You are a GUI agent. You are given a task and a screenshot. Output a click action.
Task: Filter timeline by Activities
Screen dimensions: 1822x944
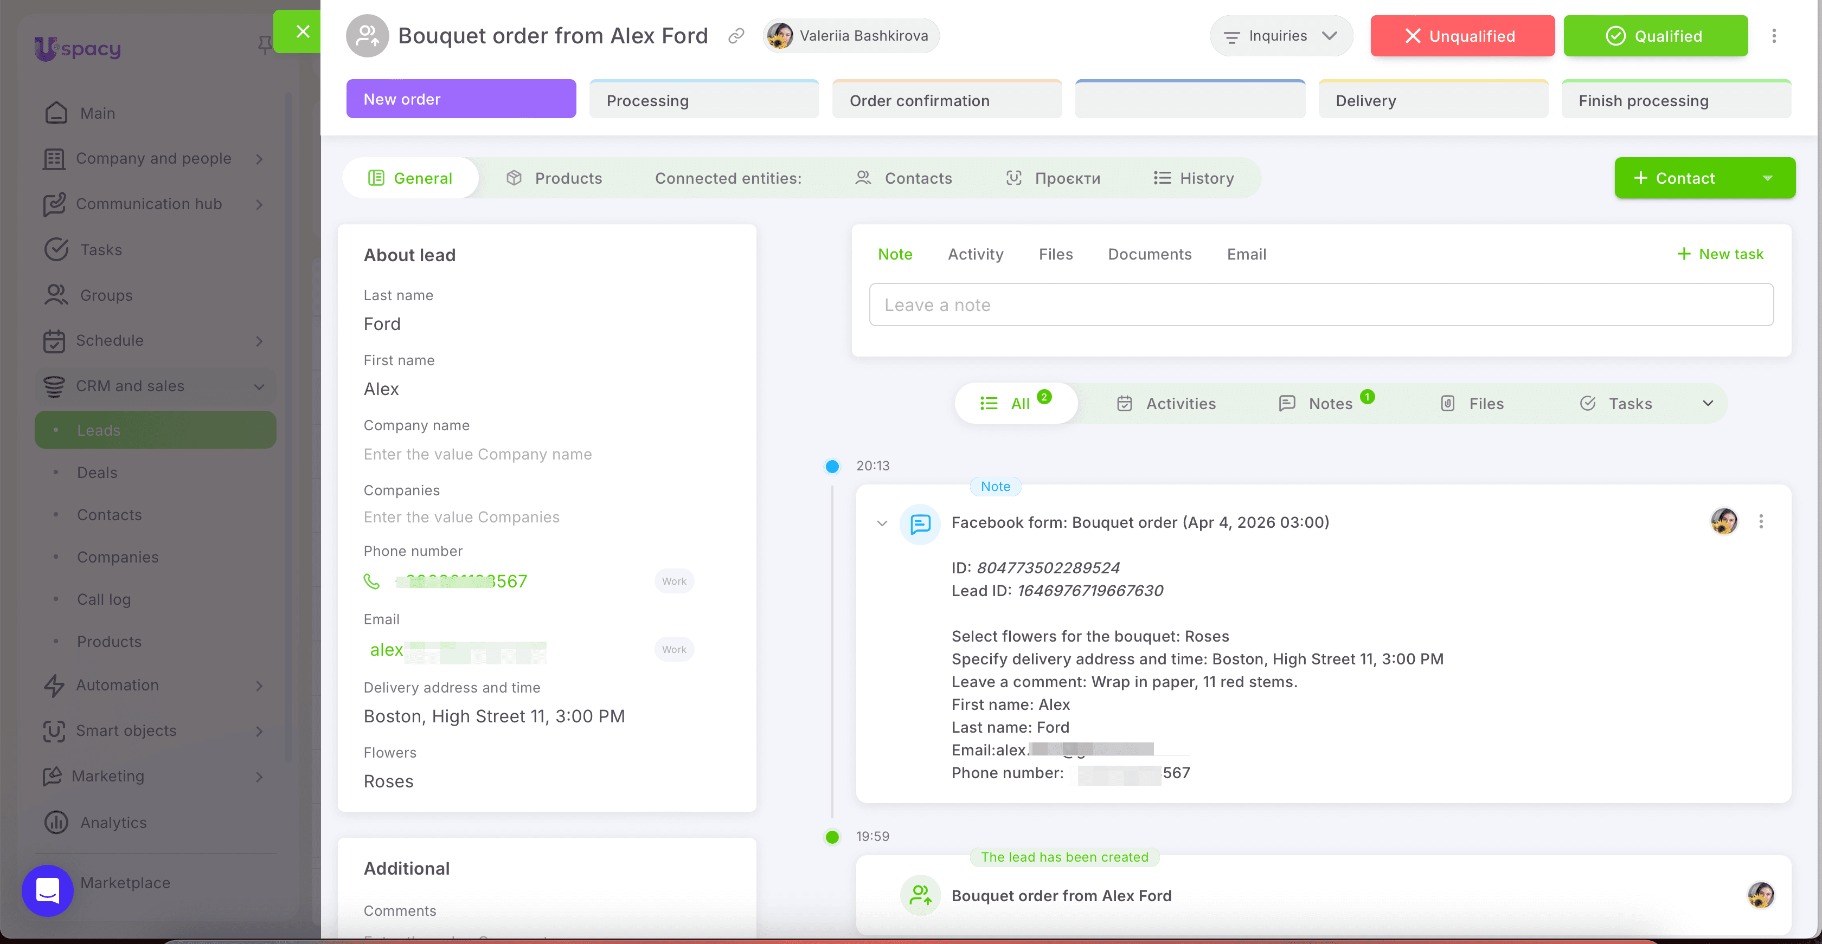point(1166,404)
